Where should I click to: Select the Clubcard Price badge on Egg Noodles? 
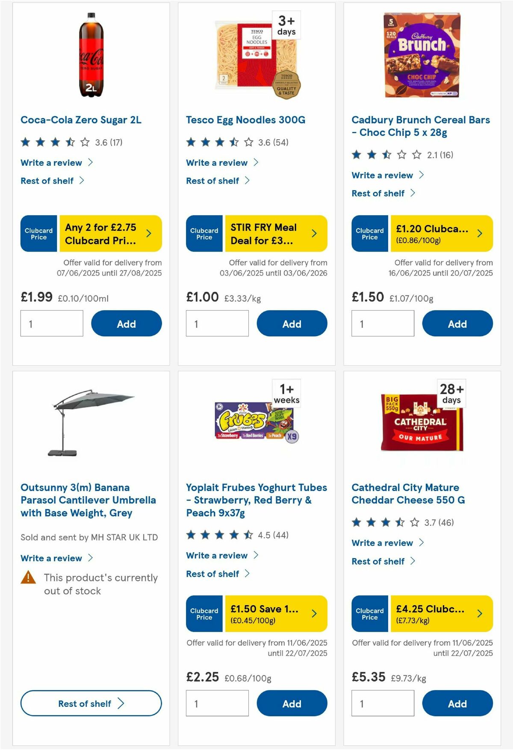(x=204, y=234)
